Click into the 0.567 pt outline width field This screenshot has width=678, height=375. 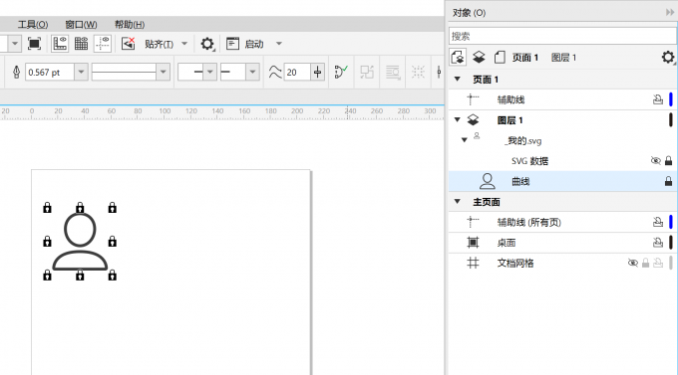[50, 72]
